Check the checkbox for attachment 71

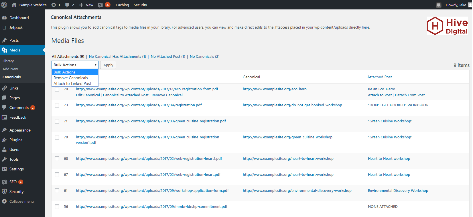click(57, 121)
